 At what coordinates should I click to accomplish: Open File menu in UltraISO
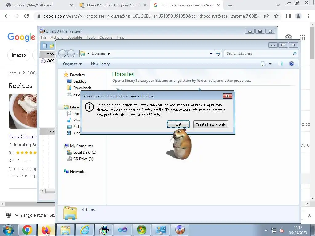44,37
